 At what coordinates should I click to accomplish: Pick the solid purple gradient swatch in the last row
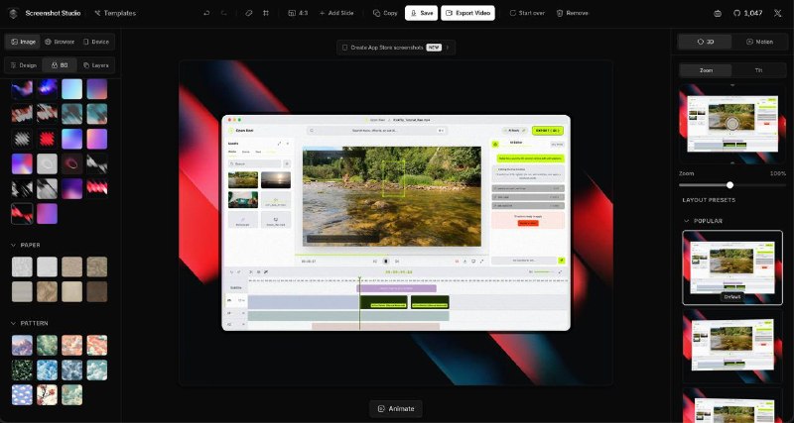[47, 214]
